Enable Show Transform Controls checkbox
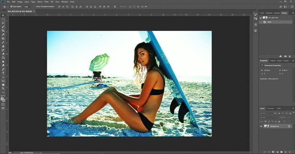Screen dimensions: 295x154 coord(35,7)
